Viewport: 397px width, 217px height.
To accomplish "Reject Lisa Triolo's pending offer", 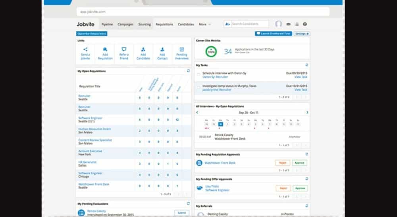I will [283, 188].
